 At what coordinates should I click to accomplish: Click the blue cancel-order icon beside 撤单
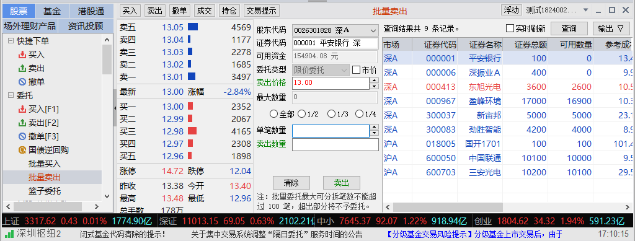point(22,82)
